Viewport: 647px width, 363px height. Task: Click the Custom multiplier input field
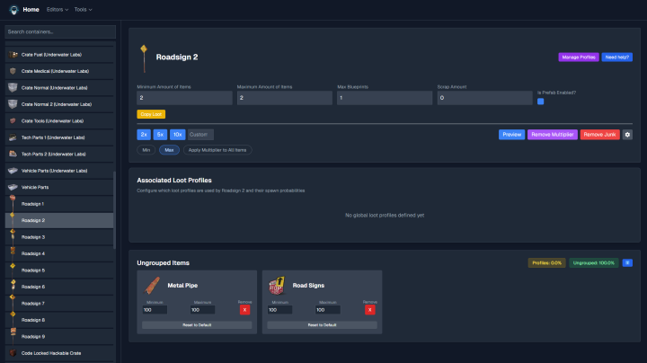200,135
